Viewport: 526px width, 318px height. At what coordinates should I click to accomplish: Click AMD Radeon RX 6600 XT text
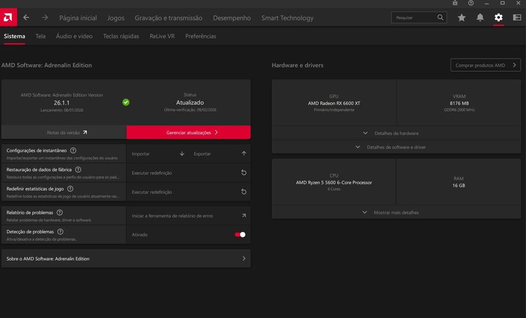pos(334,103)
